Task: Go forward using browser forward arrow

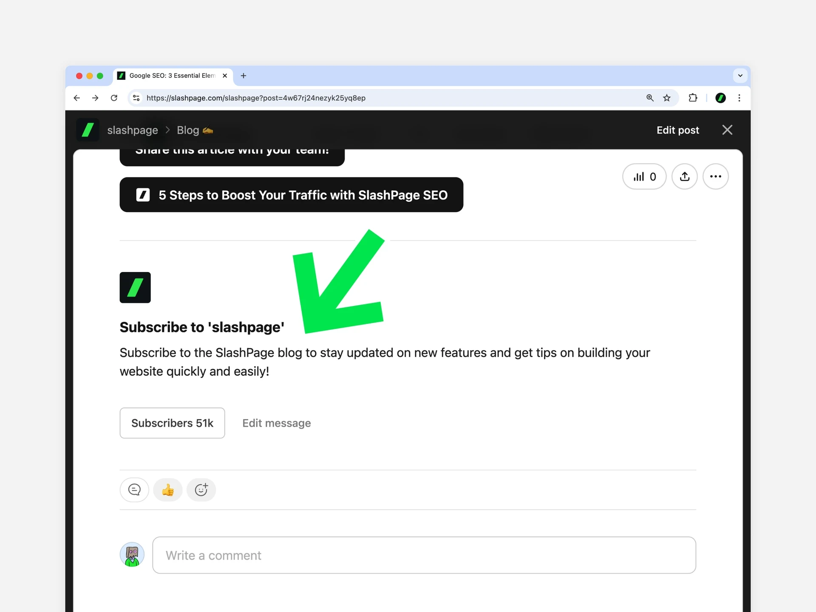Action: 95,98
